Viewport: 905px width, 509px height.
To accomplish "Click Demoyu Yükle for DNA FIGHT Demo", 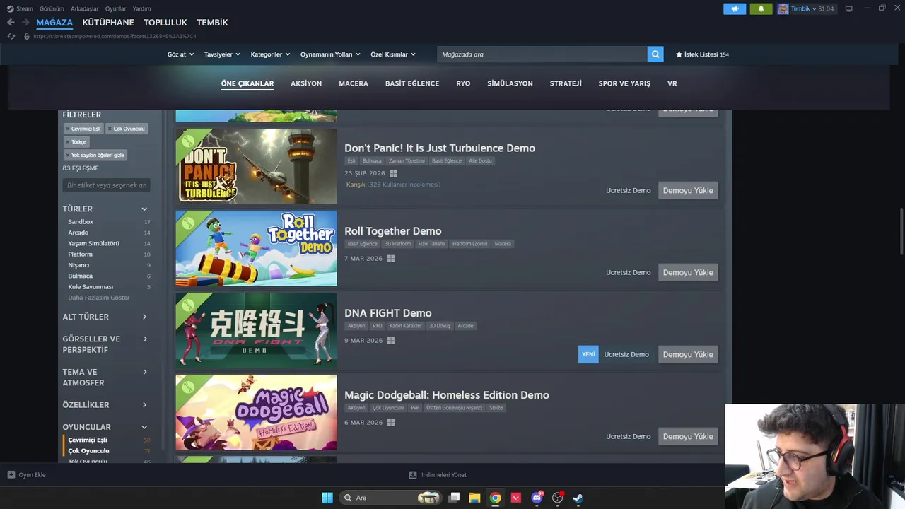I will pos(688,354).
